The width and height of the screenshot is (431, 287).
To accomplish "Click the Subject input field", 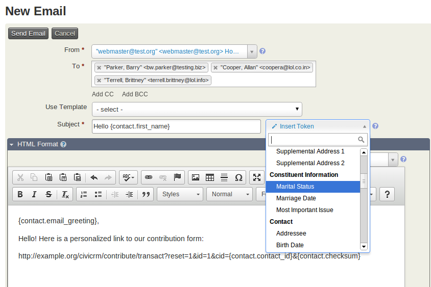I will tap(176, 126).
